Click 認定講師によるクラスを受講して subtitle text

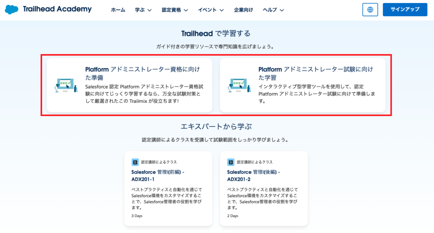click(x=216, y=140)
